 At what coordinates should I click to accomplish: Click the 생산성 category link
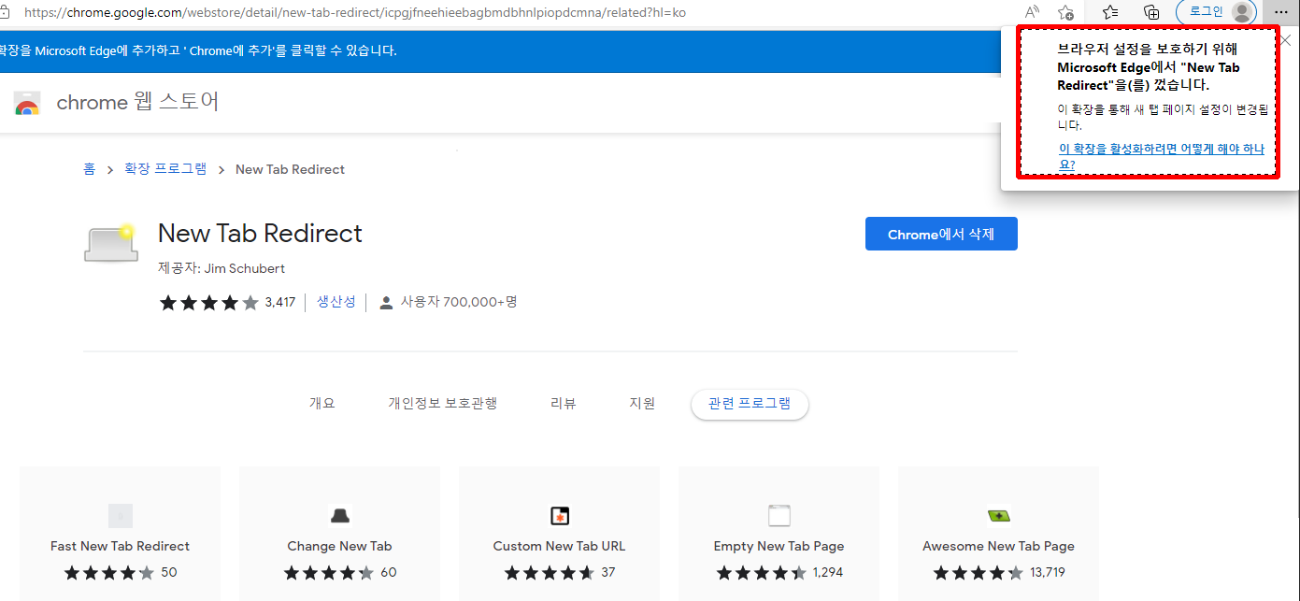336,302
